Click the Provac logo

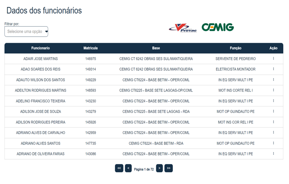pyautogui.click(x=183, y=28)
